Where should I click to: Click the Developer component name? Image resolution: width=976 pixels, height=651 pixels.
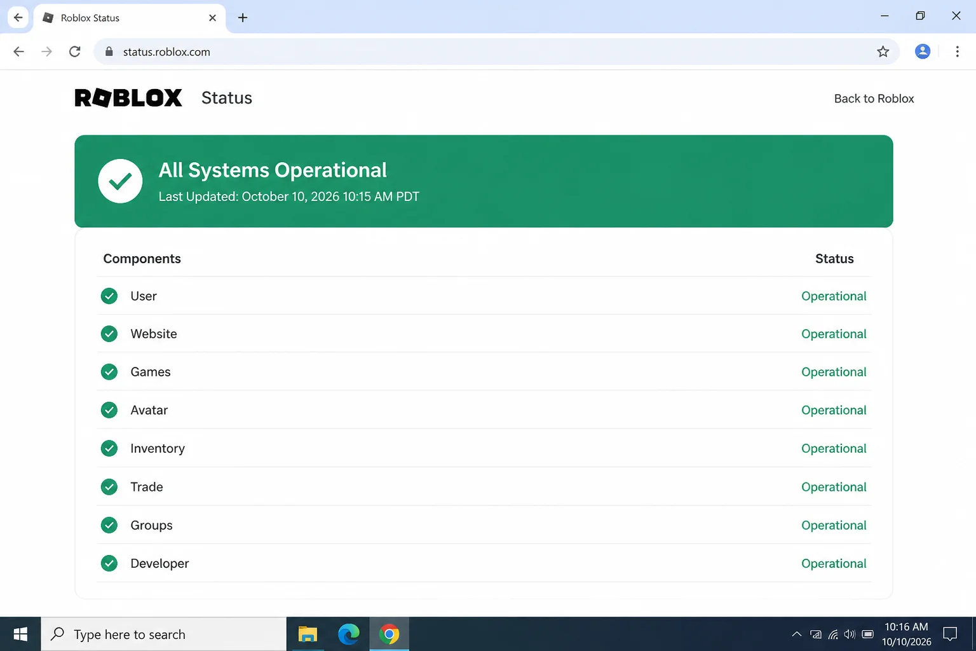pos(159,563)
